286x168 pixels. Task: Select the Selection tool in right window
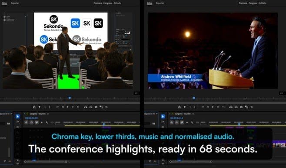163,116
